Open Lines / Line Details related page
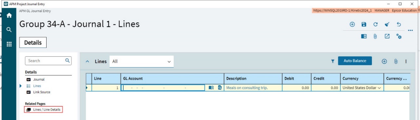The width and height of the screenshot is (420, 120). 44,110
